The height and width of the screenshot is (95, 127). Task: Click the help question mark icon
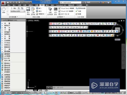pyautogui.click(x=108, y=2)
